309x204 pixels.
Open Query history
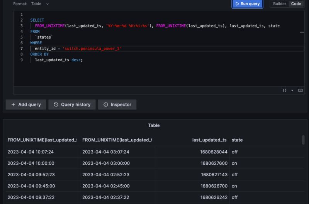click(x=72, y=105)
